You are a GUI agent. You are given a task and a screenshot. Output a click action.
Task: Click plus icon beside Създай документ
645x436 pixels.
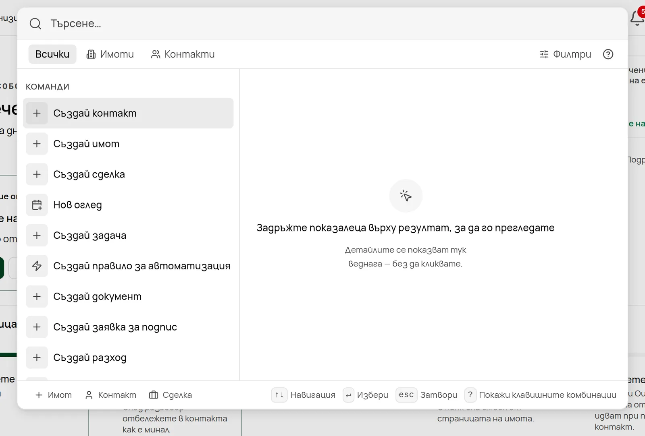37,297
